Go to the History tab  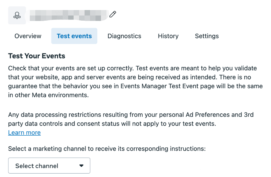pos(168,36)
